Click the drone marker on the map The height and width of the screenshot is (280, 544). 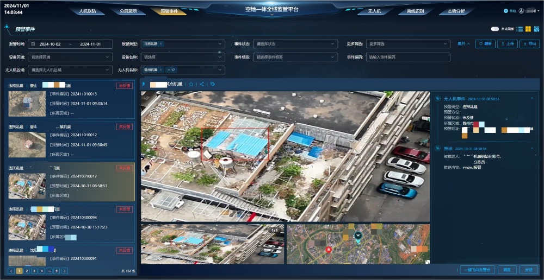coord(358,236)
